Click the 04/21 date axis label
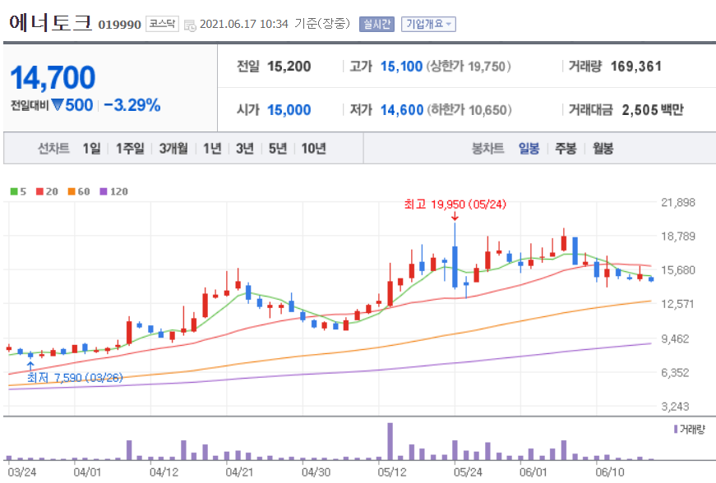This screenshot has width=716, height=483. pos(239,471)
